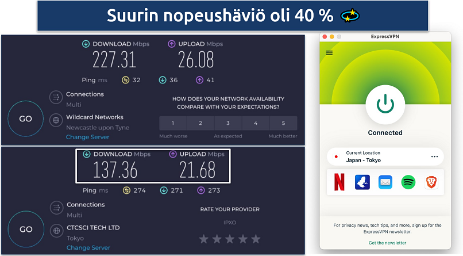This screenshot has height=256, width=463.
Task: Click the upload arrow icon beside 21.68
Action: (x=173, y=154)
